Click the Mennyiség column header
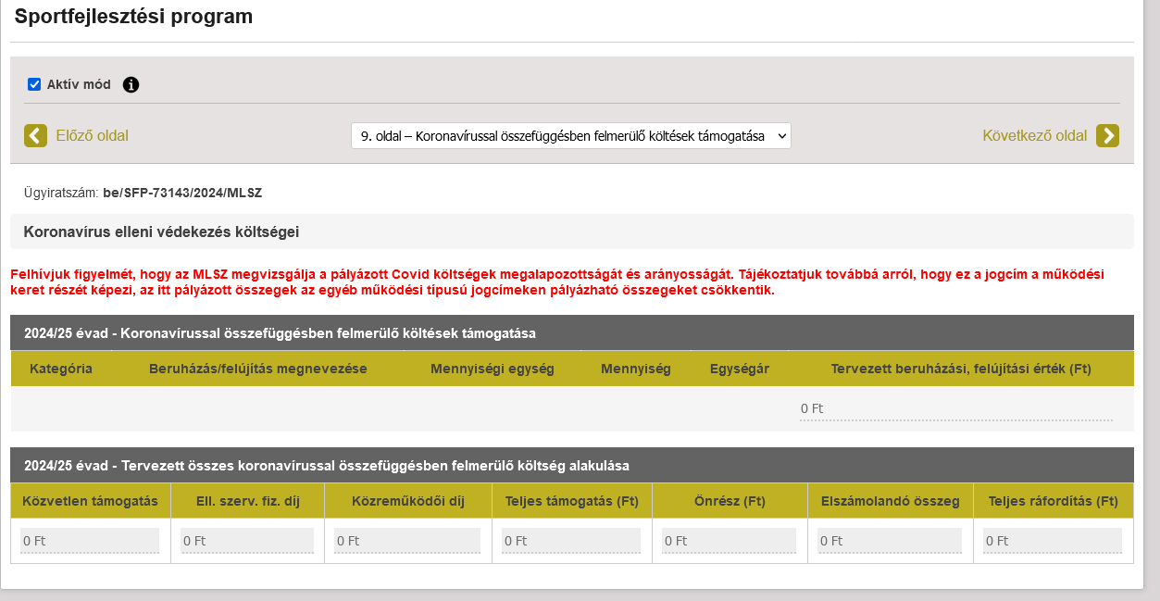 (636, 369)
